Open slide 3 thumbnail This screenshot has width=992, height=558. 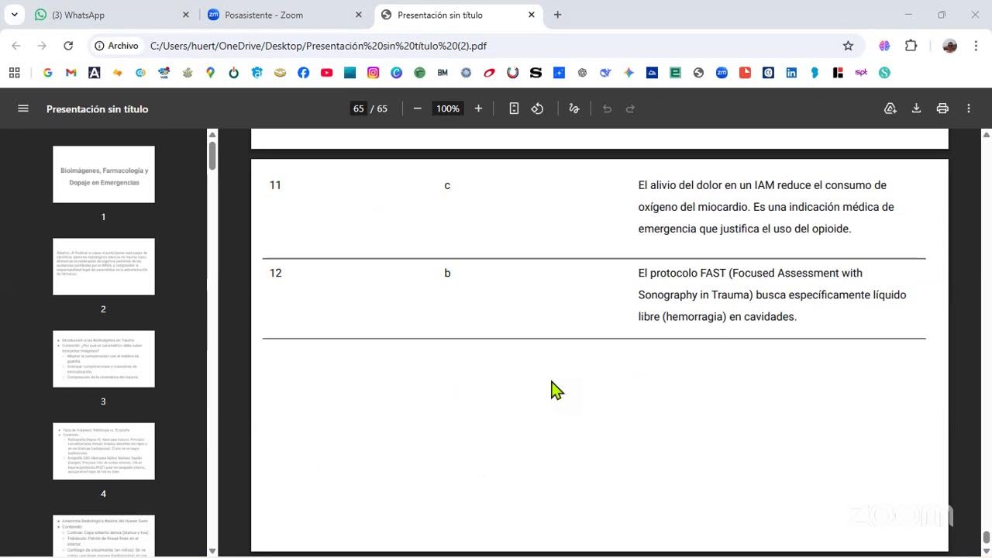click(x=104, y=359)
